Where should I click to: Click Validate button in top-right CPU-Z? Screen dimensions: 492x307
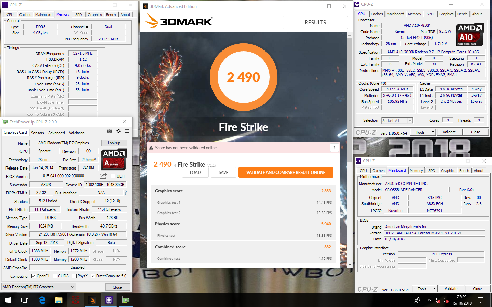point(449,132)
